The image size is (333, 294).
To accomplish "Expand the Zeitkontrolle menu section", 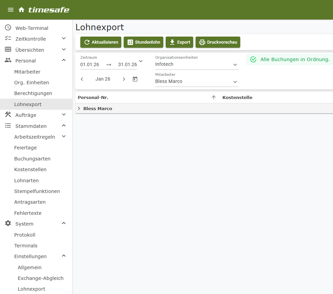I will pyautogui.click(x=64, y=39).
